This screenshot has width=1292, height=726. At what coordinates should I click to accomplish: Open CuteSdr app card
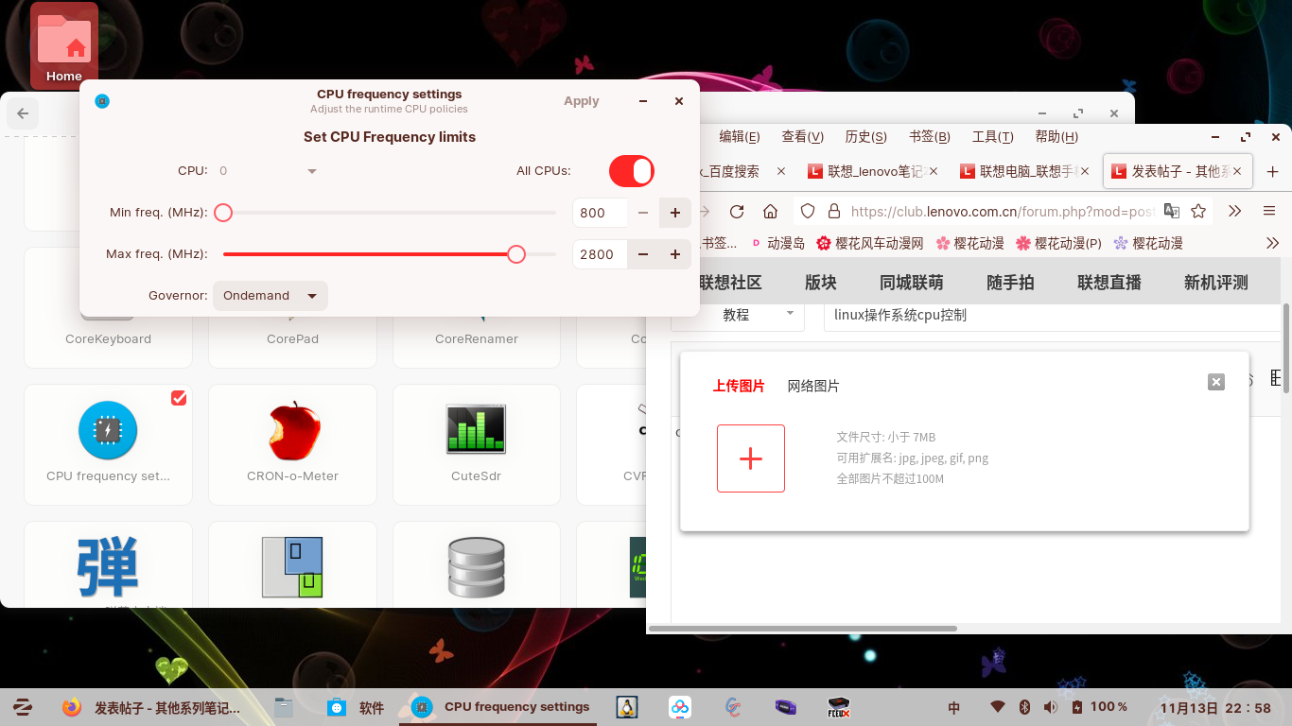coord(477,444)
